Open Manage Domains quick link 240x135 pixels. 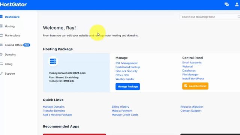54,106
